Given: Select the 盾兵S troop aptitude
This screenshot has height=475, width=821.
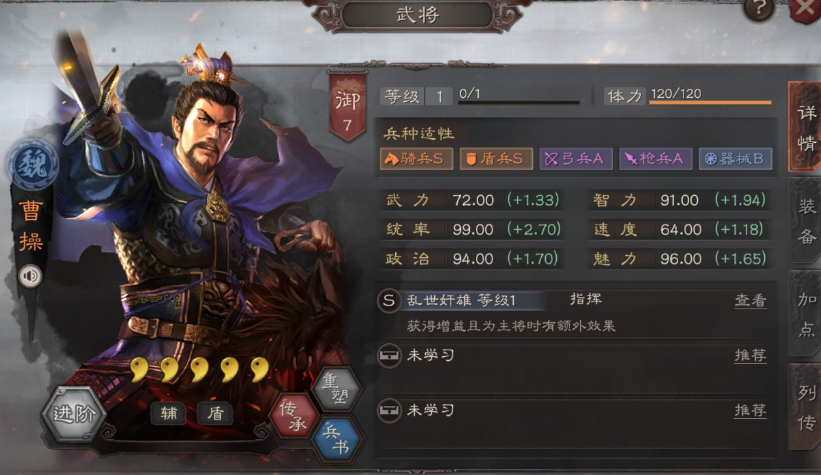Looking at the screenshot, I should coord(496,159).
